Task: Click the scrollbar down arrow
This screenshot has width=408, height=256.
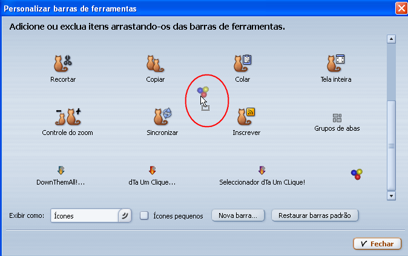Action: (x=391, y=195)
